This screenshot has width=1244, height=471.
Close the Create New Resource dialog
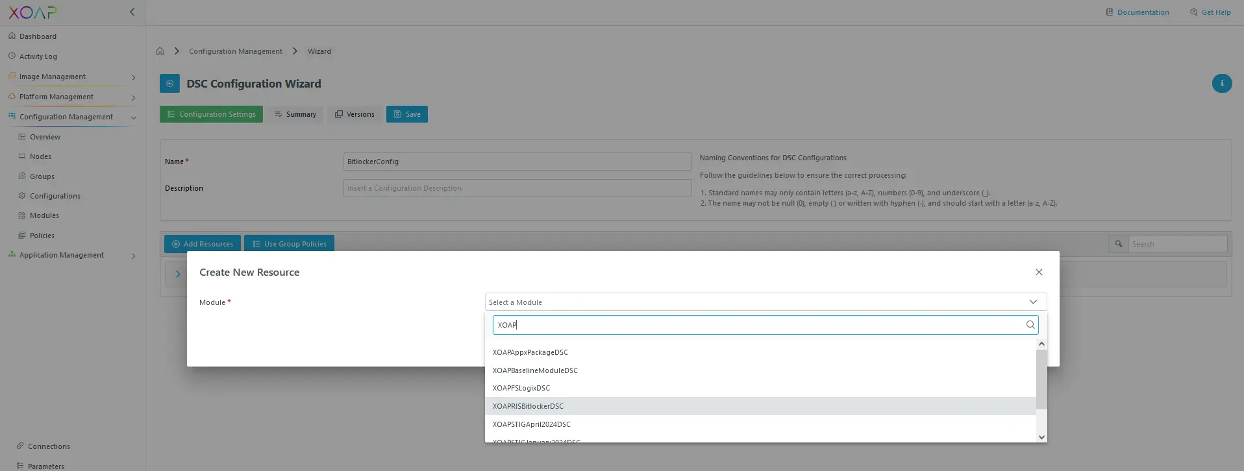(x=1039, y=272)
